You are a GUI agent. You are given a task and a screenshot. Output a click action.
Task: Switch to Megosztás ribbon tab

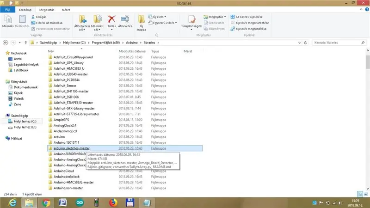[x=47, y=10]
